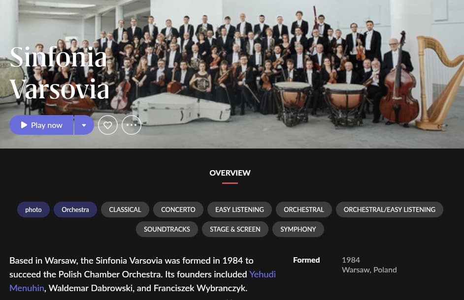Select the ORCHESTRAL/EASY LISTENING tag
The height and width of the screenshot is (300, 464).
(390, 210)
